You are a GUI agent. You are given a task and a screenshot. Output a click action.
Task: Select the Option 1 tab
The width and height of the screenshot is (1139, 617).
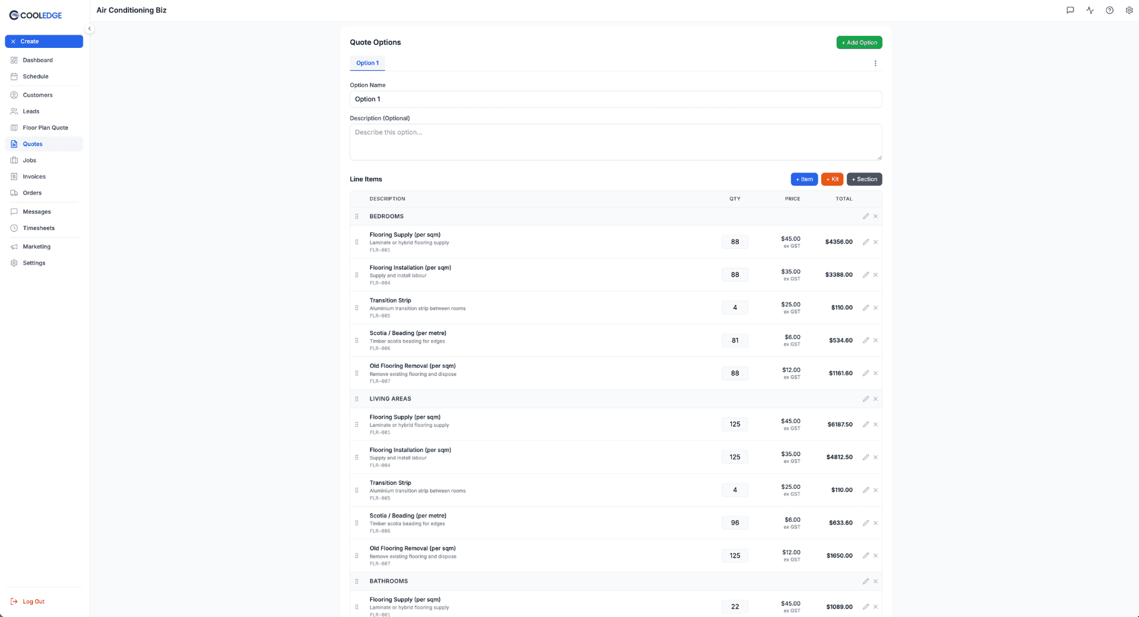click(x=367, y=63)
